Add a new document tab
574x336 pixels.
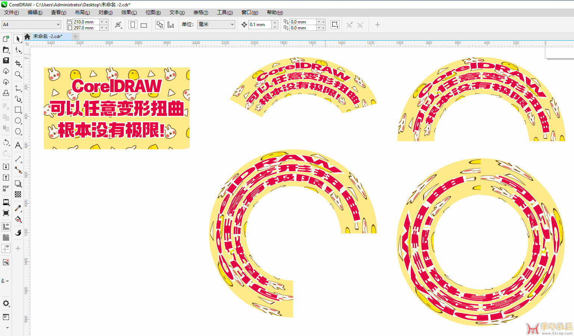coord(75,36)
